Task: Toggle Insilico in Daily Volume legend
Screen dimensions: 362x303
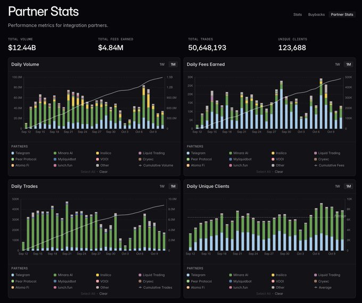Action: point(104,153)
